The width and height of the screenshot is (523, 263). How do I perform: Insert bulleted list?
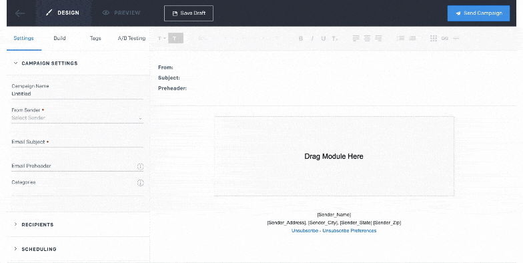tap(412, 39)
